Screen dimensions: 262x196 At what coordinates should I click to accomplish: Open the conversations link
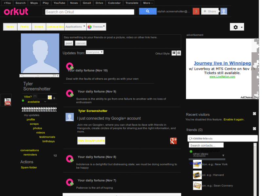coord(29,150)
